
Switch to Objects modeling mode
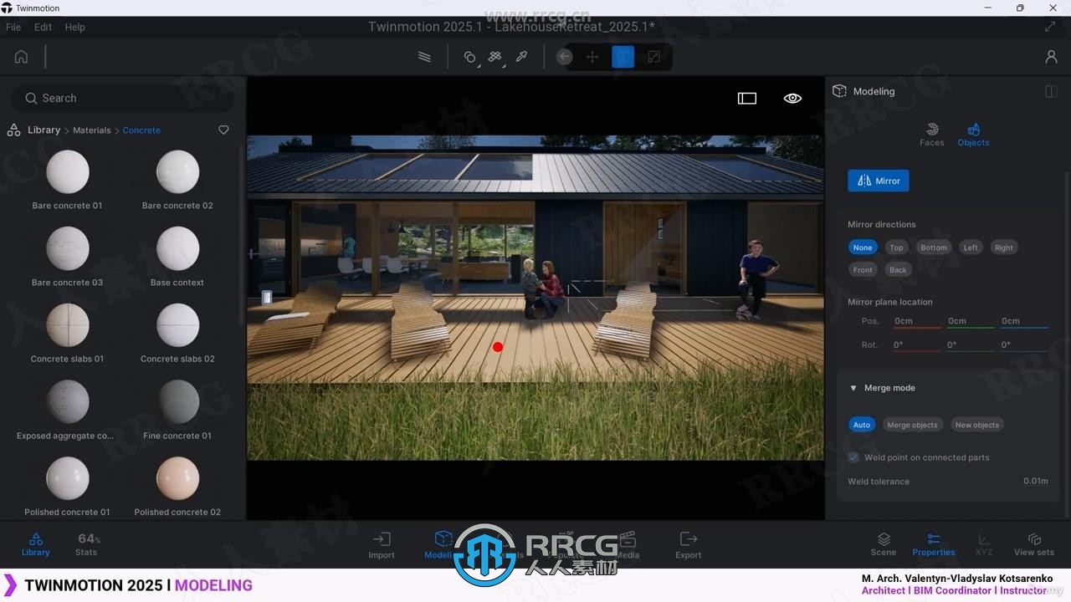click(973, 134)
